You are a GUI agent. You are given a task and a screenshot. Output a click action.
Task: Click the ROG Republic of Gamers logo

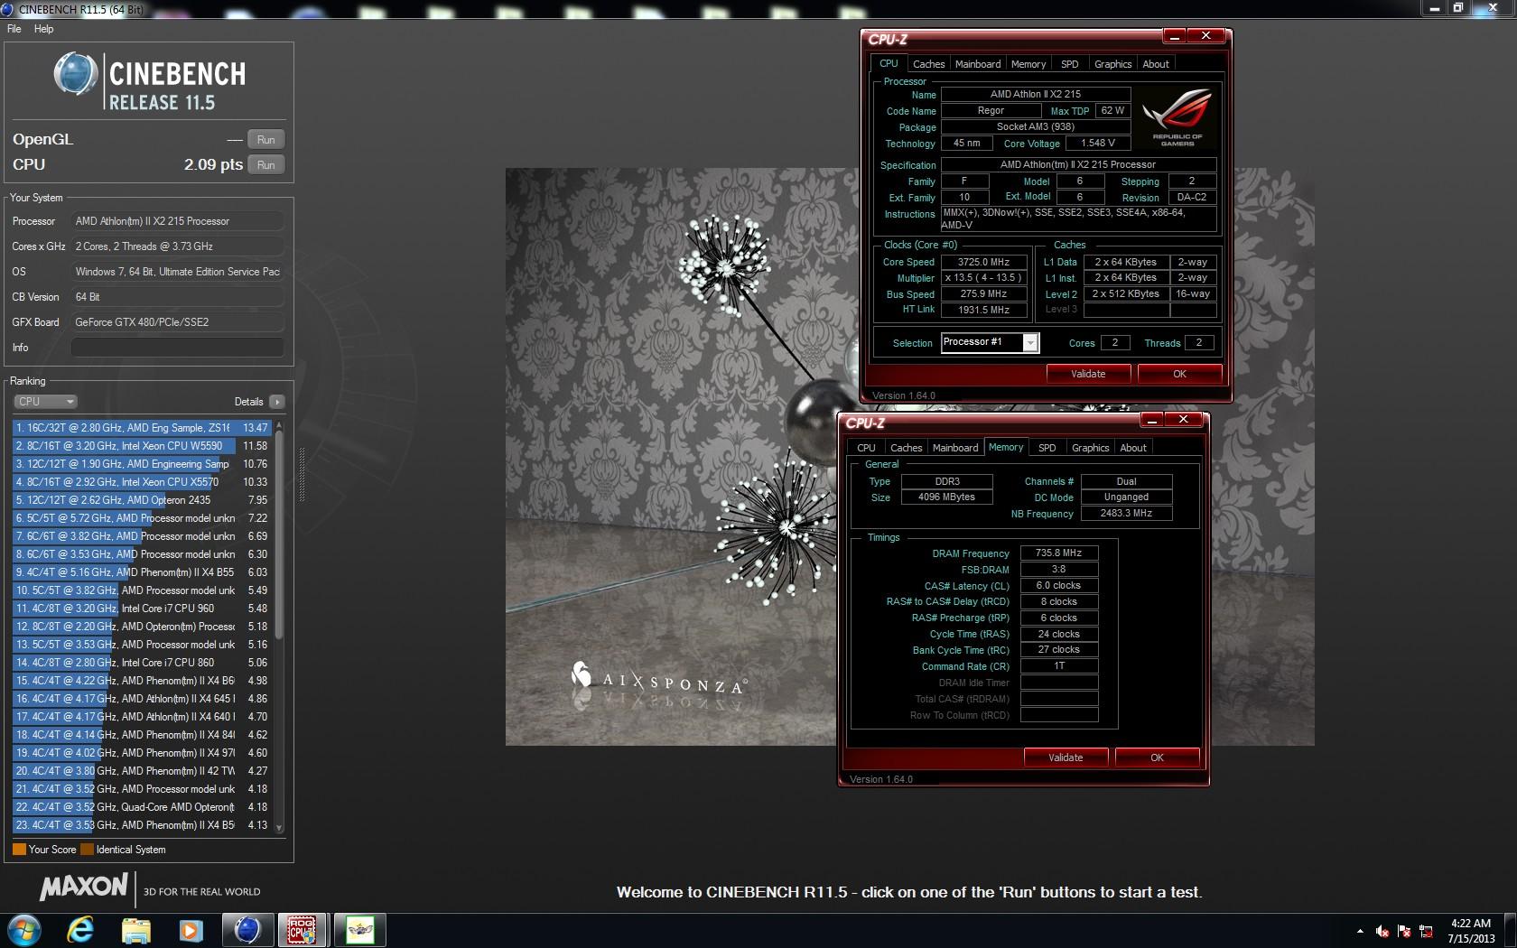(1177, 117)
